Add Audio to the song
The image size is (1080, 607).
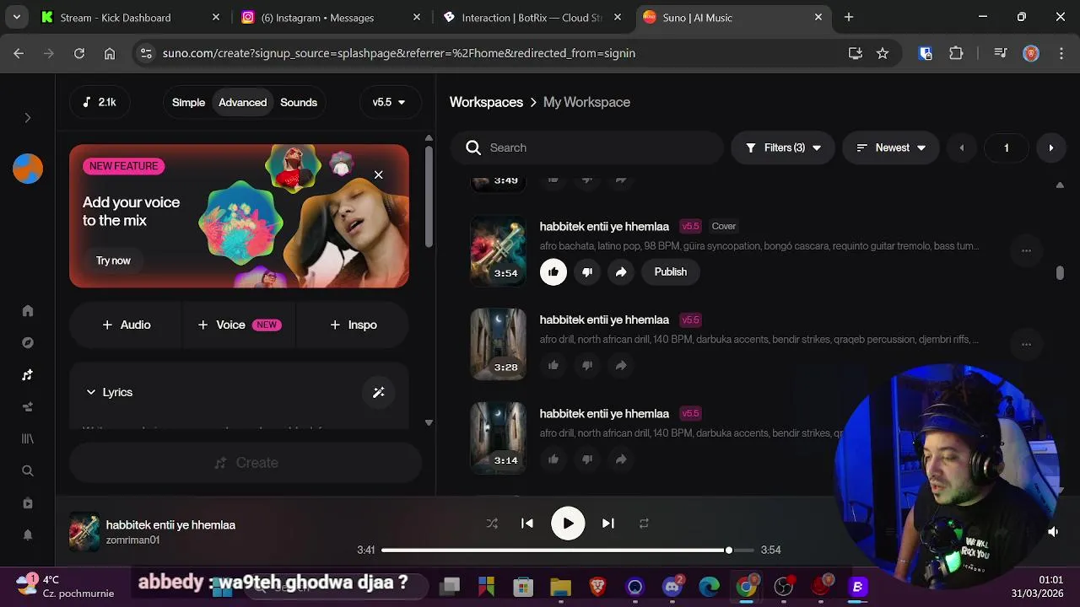(126, 325)
